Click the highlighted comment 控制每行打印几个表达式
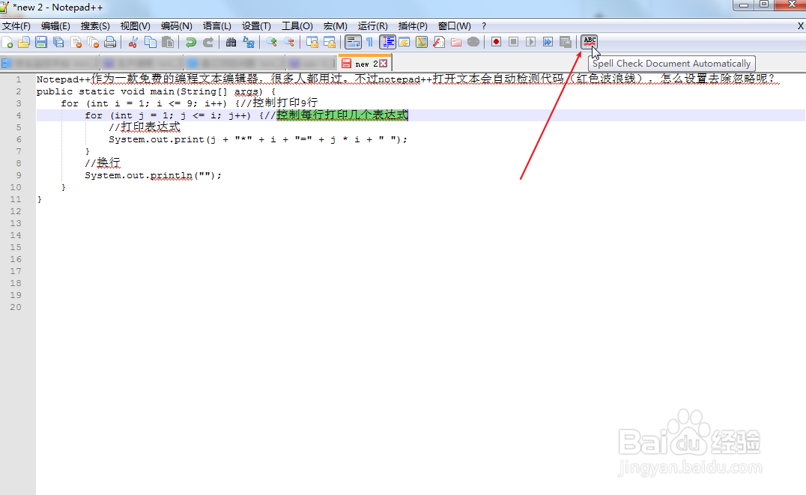The height and width of the screenshot is (495, 806). point(342,115)
